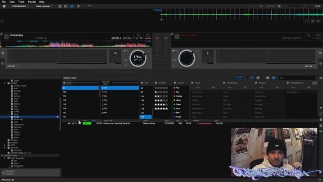
Task: Open preferences with the gear icon
Action: click(279, 6)
